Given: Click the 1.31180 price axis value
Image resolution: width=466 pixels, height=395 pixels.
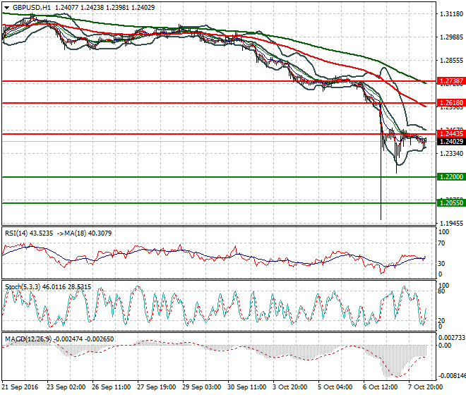Looking at the screenshot, I should 451,14.
